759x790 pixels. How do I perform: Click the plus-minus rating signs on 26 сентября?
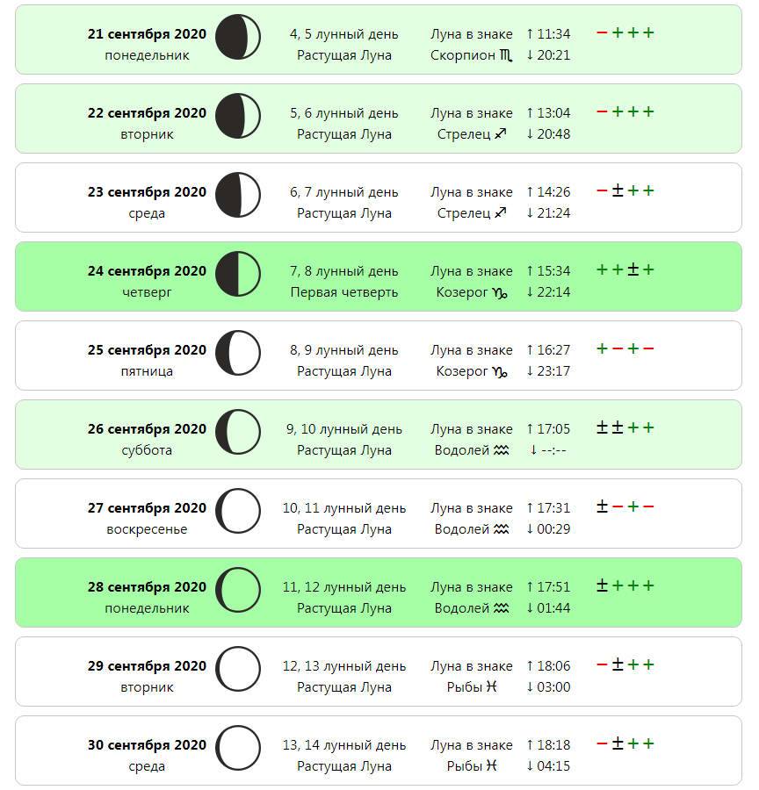click(610, 427)
